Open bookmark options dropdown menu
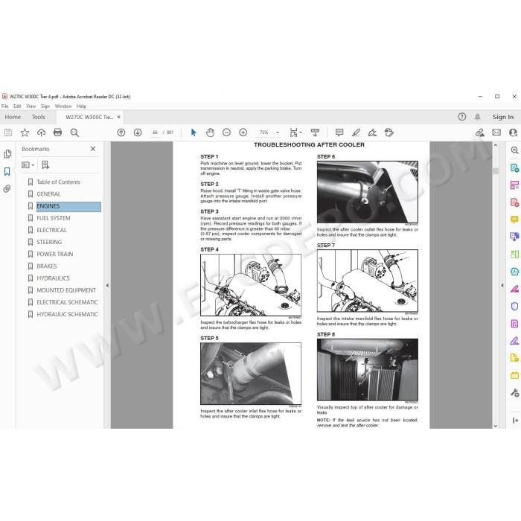 (x=28, y=164)
